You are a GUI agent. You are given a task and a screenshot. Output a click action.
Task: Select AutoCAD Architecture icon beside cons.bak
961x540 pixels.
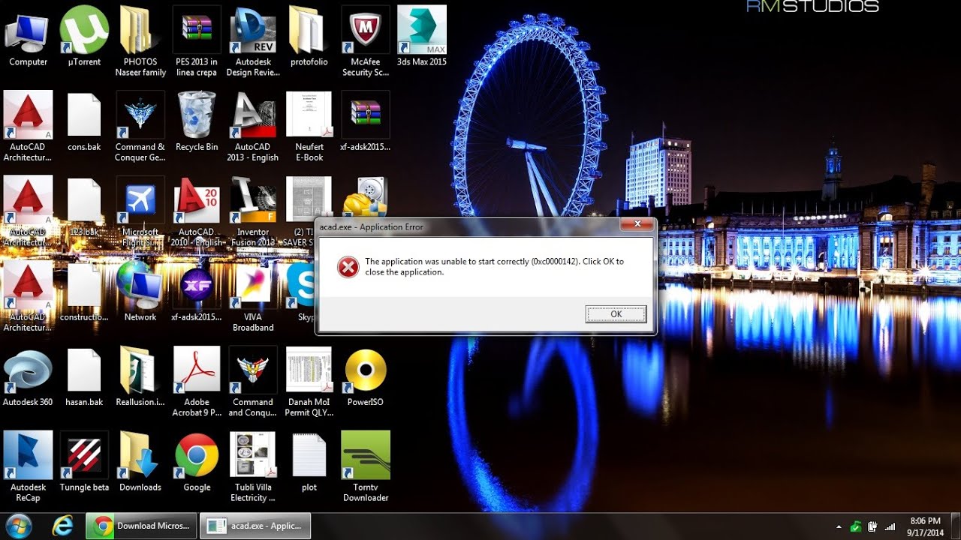coord(28,127)
